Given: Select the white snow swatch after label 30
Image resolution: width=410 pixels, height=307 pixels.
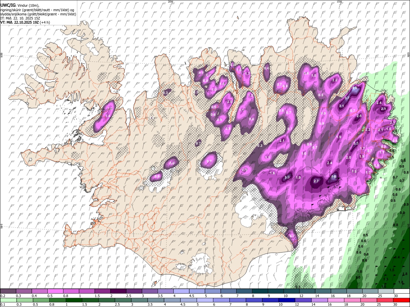Looking at the screenshot, I should pos(401,291).
